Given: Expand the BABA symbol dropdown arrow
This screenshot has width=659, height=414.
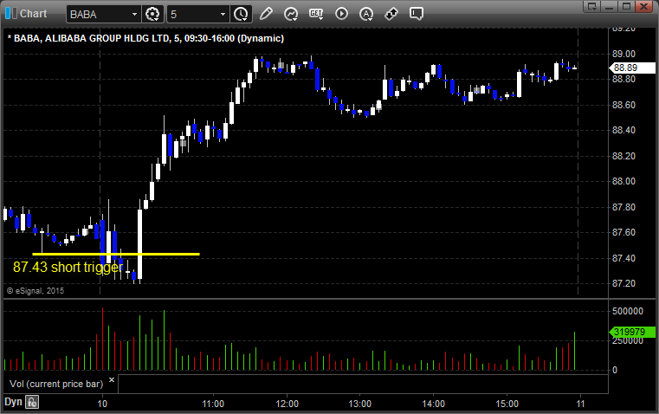Looking at the screenshot, I should (x=134, y=14).
